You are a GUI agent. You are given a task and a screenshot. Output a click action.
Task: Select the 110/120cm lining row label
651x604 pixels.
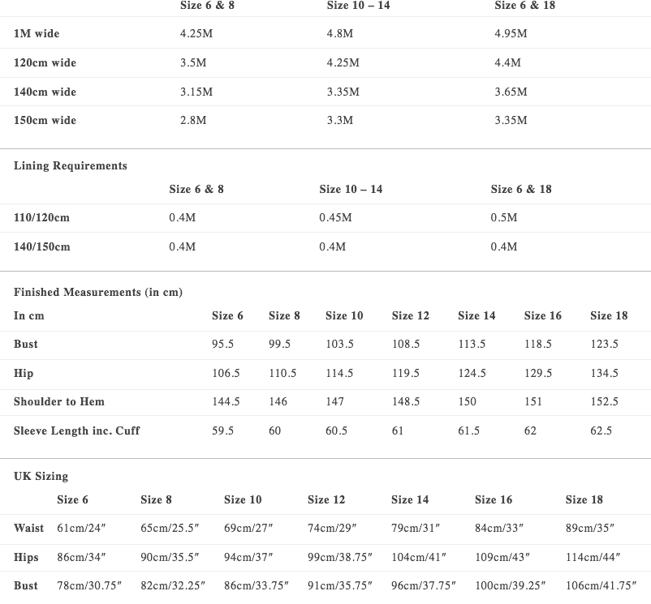click(41, 217)
